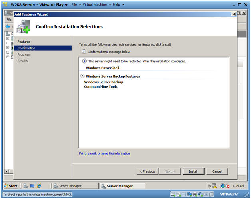Click the info icon next to the restart warning
The height and width of the screenshot is (199, 251).
click(84, 61)
